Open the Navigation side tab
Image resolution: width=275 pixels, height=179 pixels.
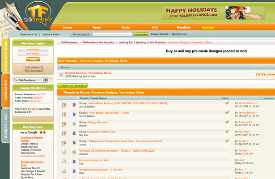[6, 90]
